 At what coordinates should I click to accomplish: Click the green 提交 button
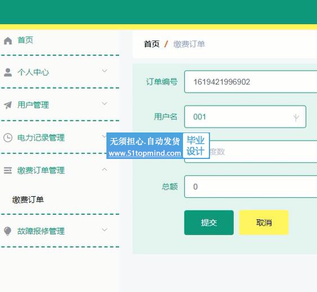tap(209, 223)
